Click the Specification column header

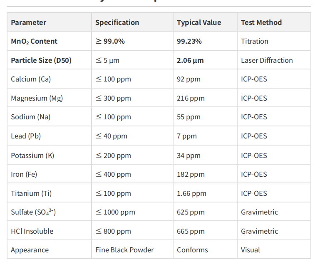tap(117, 22)
